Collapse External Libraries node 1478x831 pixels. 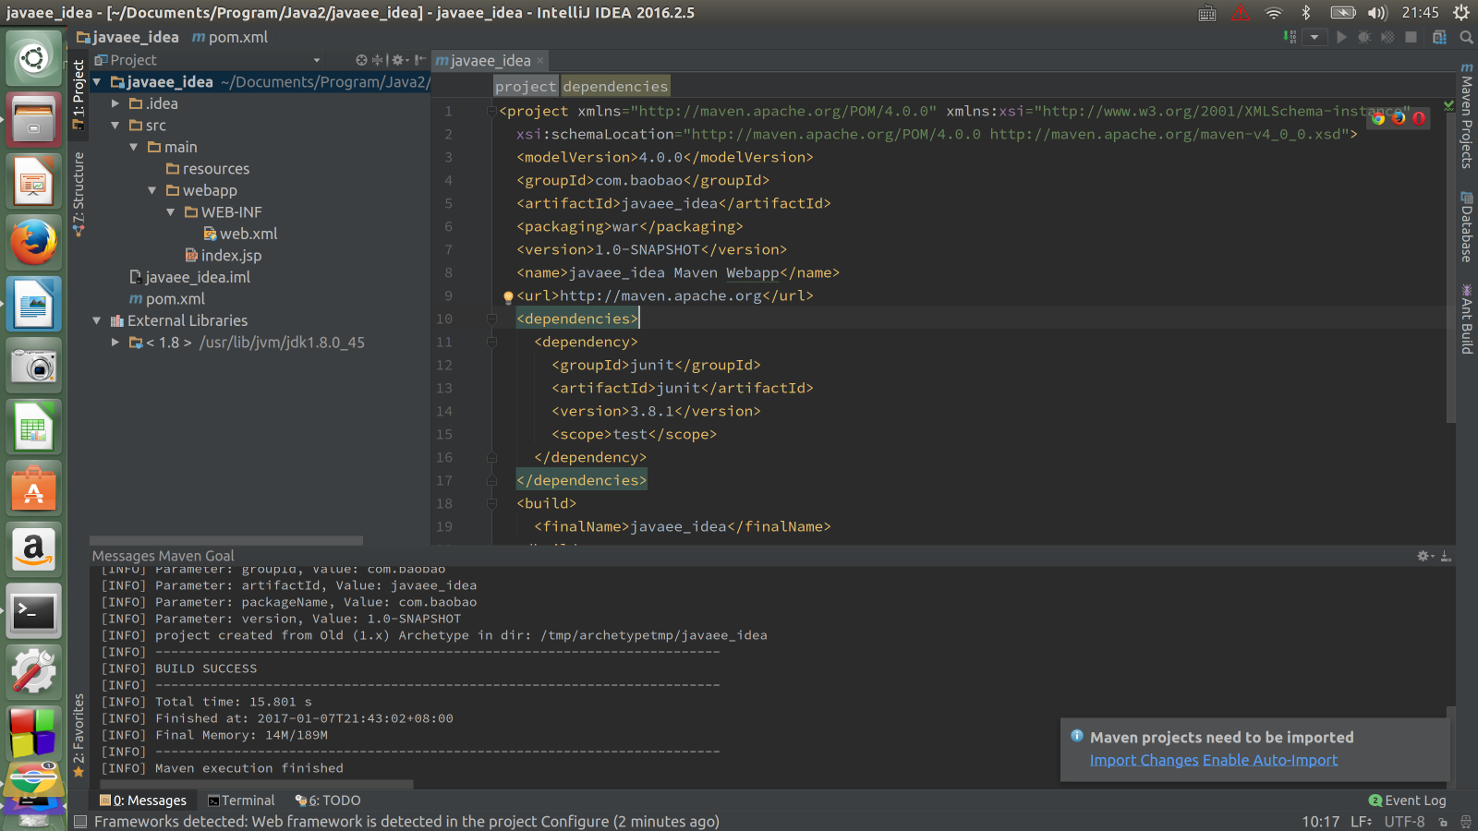97,320
